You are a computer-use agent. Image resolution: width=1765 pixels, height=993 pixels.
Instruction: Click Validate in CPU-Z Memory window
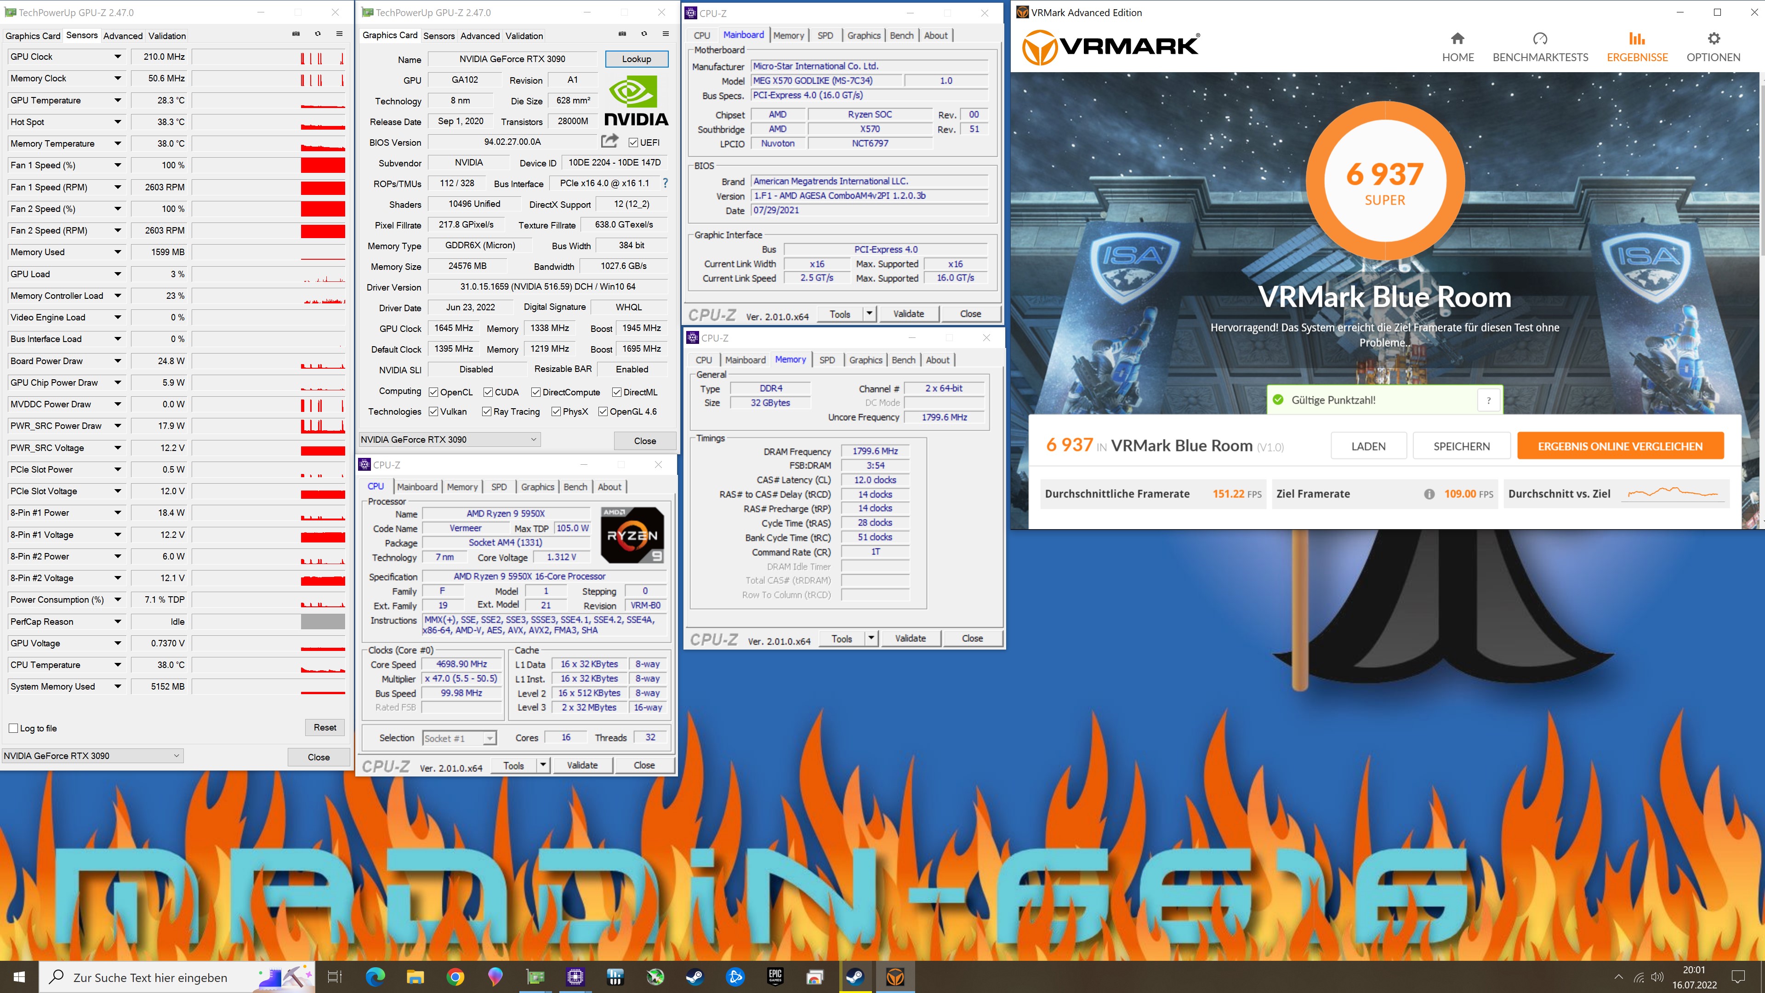click(x=910, y=638)
